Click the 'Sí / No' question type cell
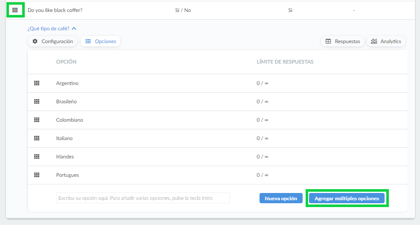This screenshot has width=420, height=225. pos(183,10)
